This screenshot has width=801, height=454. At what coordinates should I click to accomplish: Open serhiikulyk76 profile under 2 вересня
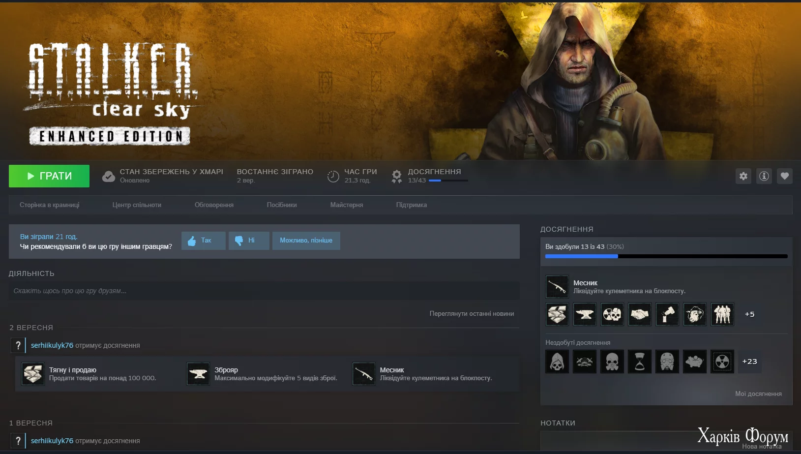pos(52,345)
